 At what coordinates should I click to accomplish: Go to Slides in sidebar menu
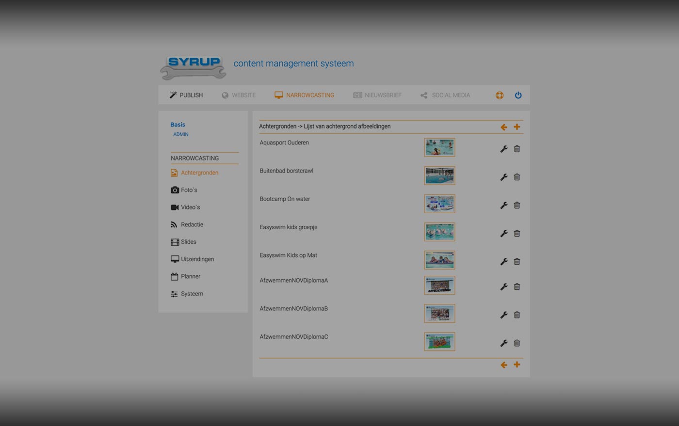(188, 242)
